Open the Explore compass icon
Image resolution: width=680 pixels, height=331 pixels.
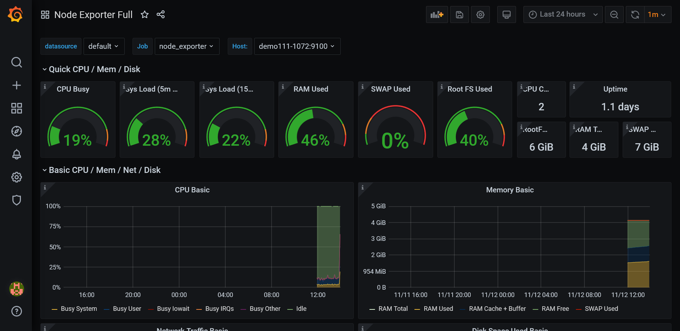click(x=16, y=131)
